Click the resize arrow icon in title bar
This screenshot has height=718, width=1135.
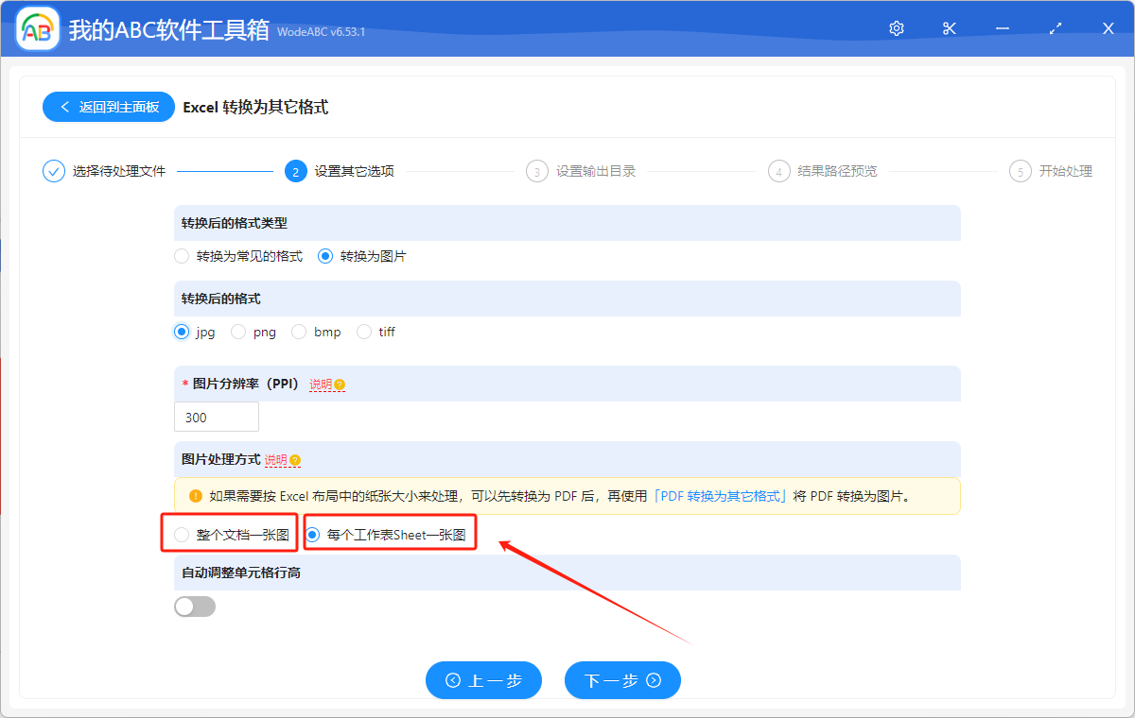[1055, 27]
